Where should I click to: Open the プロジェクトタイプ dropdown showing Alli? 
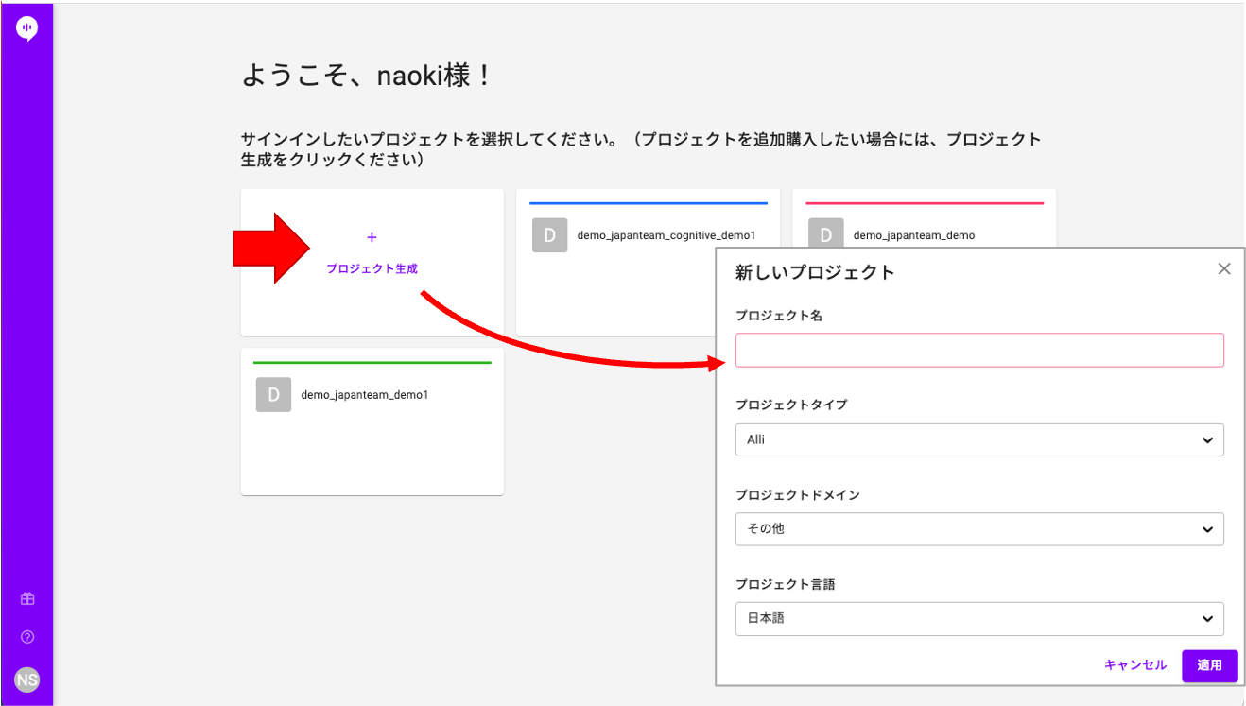coord(979,439)
